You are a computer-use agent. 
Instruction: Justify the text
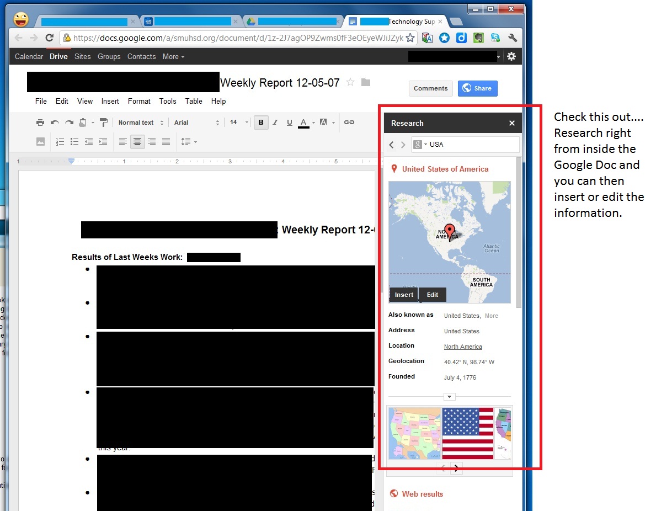166,142
